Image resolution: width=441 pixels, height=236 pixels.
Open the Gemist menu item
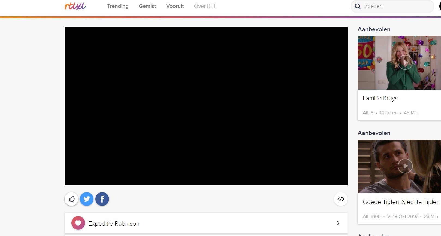[x=147, y=6]
